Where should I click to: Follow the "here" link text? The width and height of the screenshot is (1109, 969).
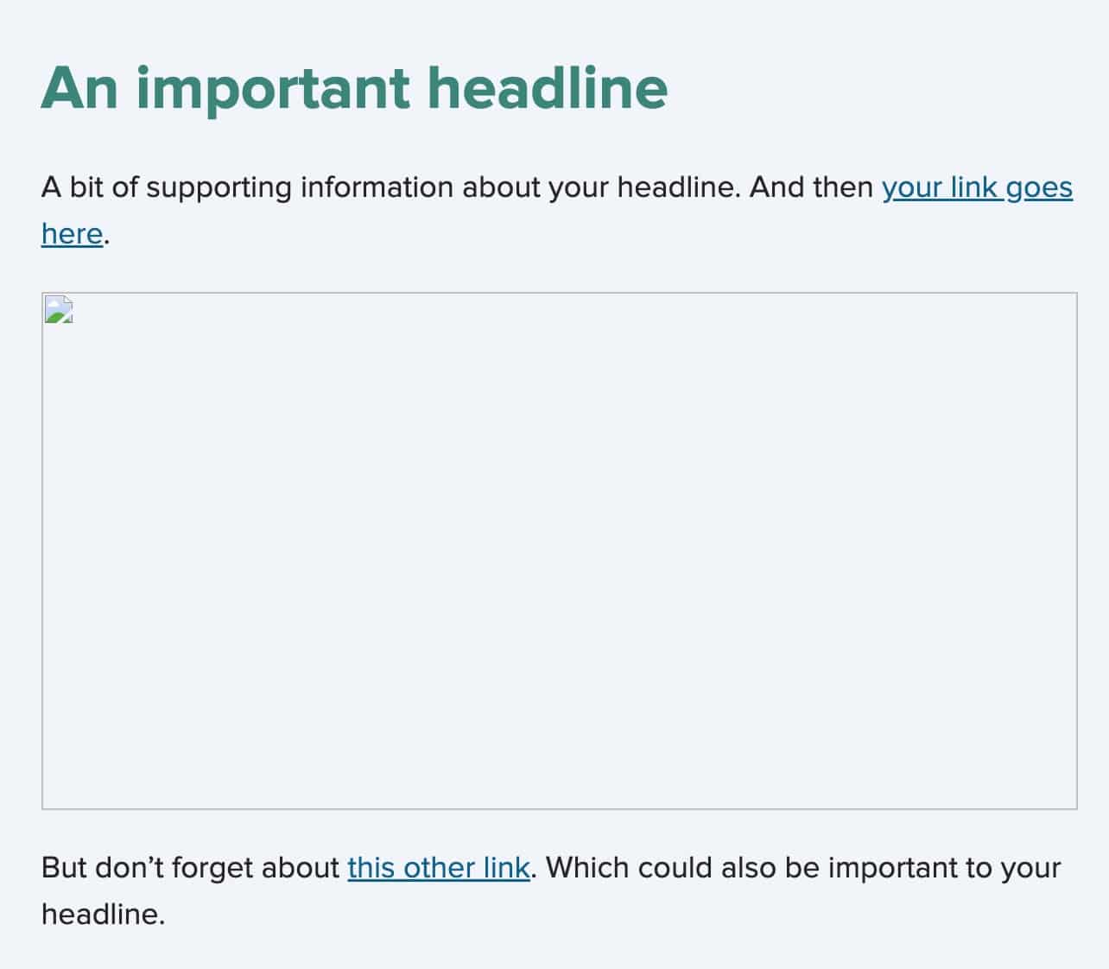[72, 233]
